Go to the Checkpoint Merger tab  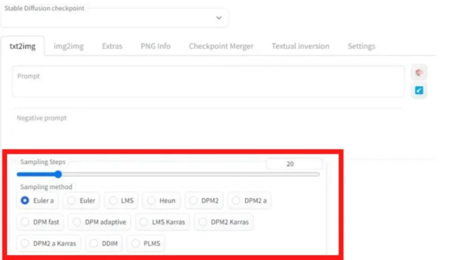(x=221, y=46)
